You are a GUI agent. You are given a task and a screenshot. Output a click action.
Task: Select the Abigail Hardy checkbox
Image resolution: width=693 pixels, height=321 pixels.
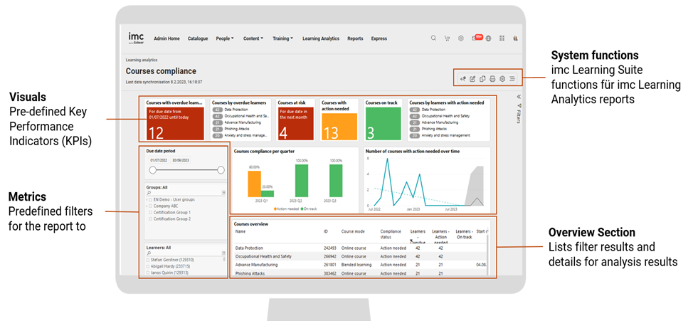pos(147,267)
